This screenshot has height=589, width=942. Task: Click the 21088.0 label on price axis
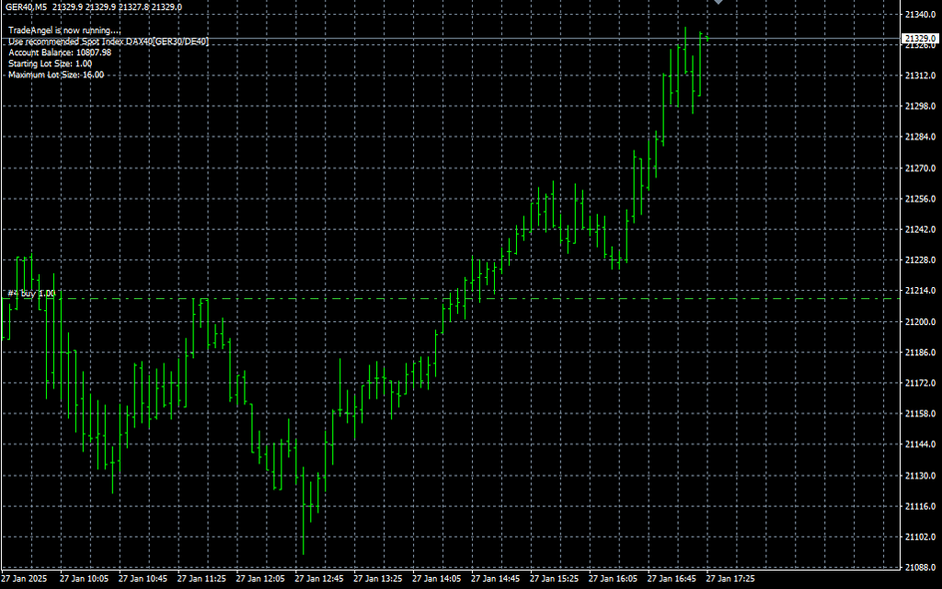click(x=920, y=568)
